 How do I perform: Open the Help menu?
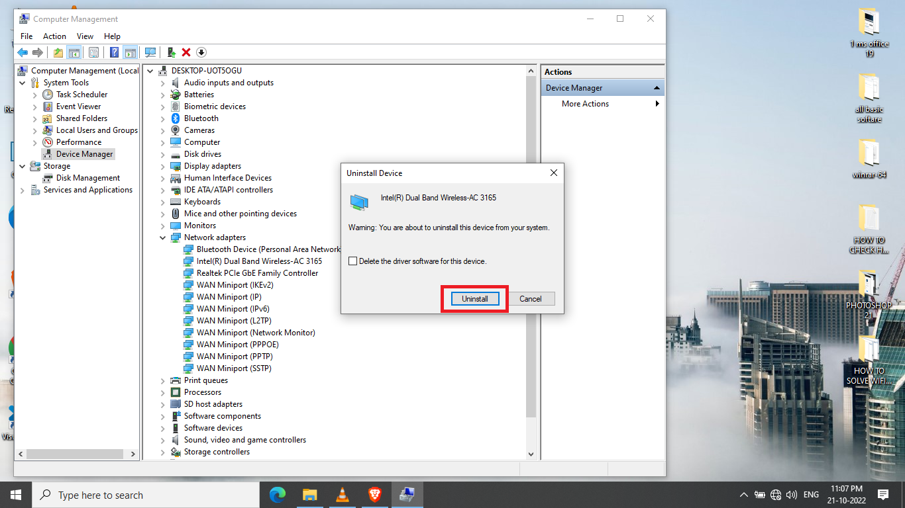click(x=112, y=36)
